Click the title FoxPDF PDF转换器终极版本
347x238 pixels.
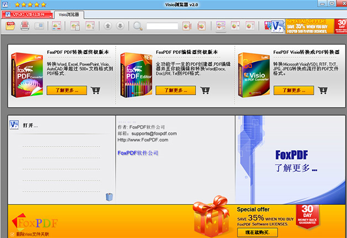pos(78,52)
